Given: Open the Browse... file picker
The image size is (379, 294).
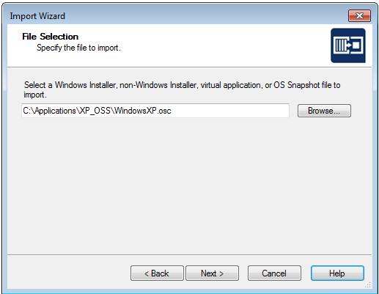Looking at the screenshot, I should coord(324,111).
